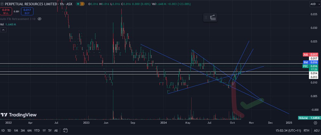Open timezone menu at 15:02:34 (UTC+11)
Viewport: 321px width, 135px height.
pyautogui.click(x=288, y=130)
